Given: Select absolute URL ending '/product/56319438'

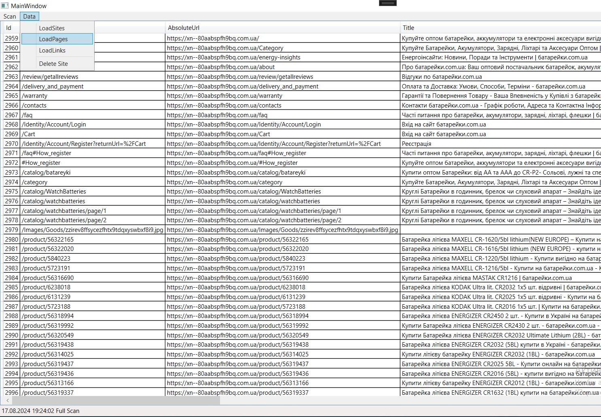Looking at the screenshot, I should pyautogui.click(x=282, y=345).
